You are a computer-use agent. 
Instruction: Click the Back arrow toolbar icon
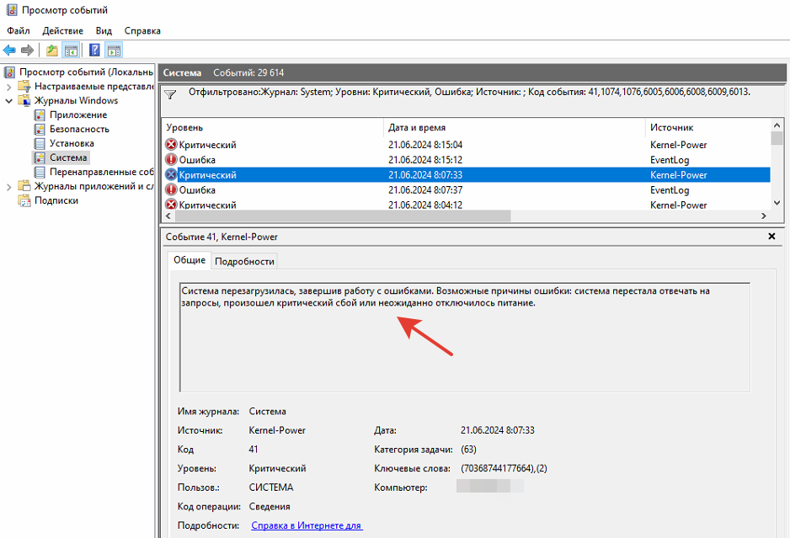(9, 50)
